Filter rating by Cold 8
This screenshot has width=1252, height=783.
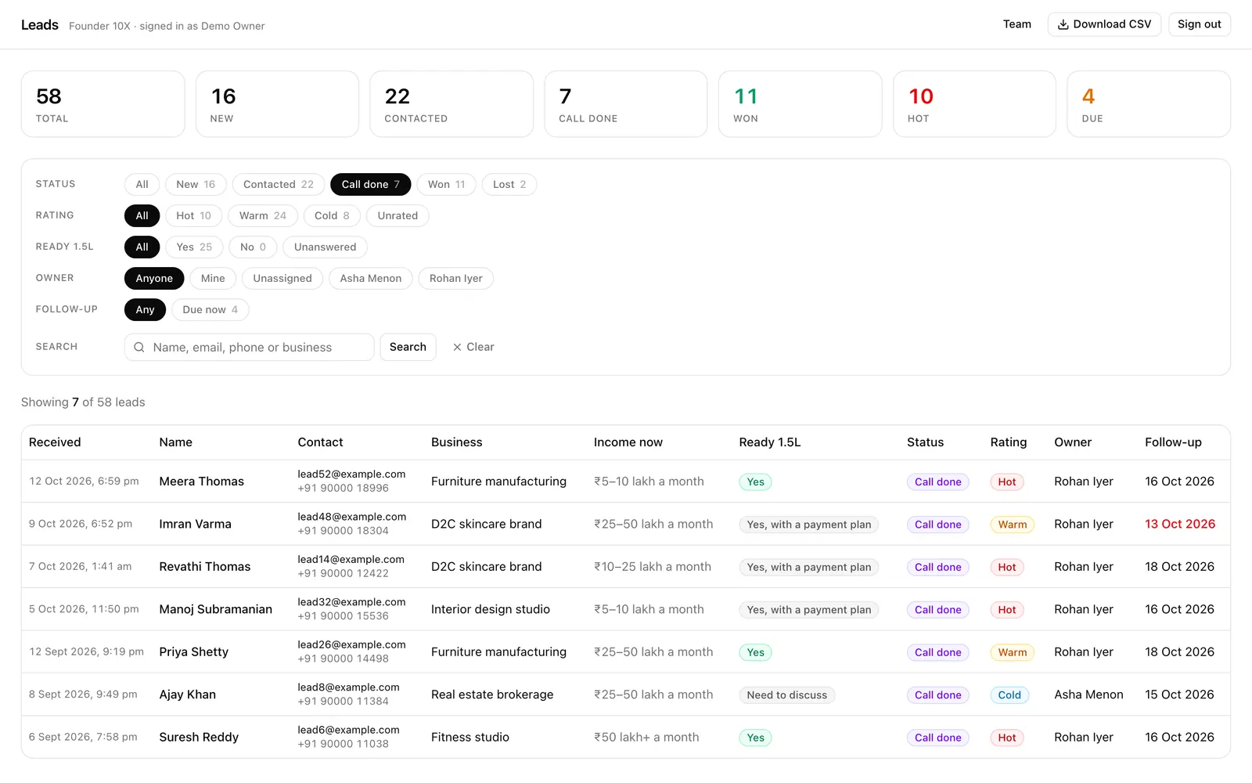(332, 215)
